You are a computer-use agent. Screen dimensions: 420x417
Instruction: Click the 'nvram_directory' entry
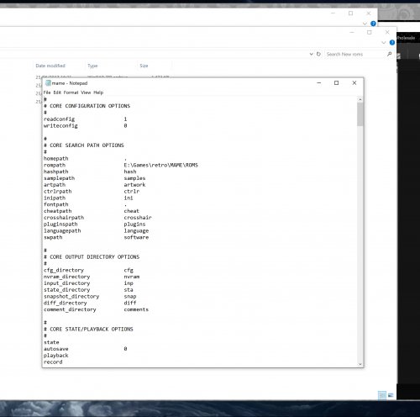[67, 277]
